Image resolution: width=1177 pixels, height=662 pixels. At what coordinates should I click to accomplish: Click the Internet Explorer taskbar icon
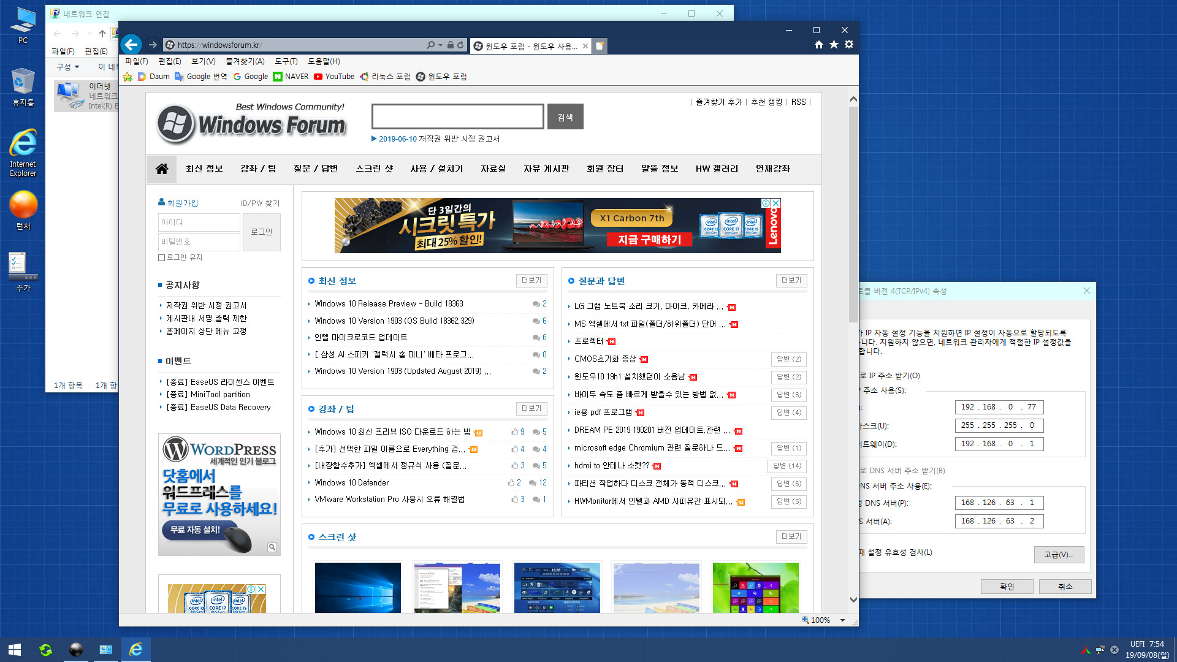point(136,650)
